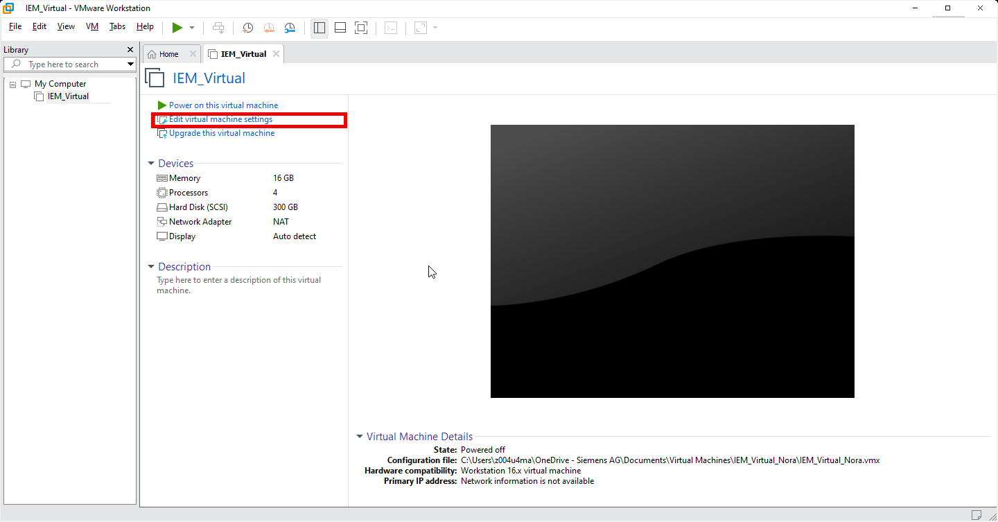Image resolution: width=998 pixels, height=522 pixels.
Task: Open Processors device settings
Action: [x=188, y=192]
